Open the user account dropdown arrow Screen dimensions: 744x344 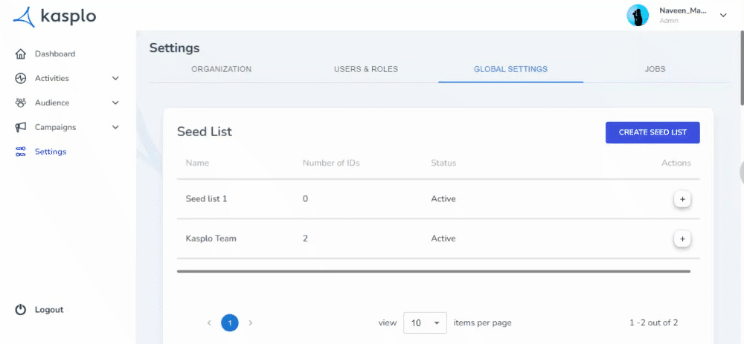pos(723,15)
